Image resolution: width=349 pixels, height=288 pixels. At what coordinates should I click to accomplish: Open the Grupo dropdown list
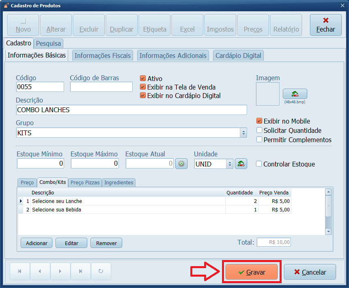243,133
